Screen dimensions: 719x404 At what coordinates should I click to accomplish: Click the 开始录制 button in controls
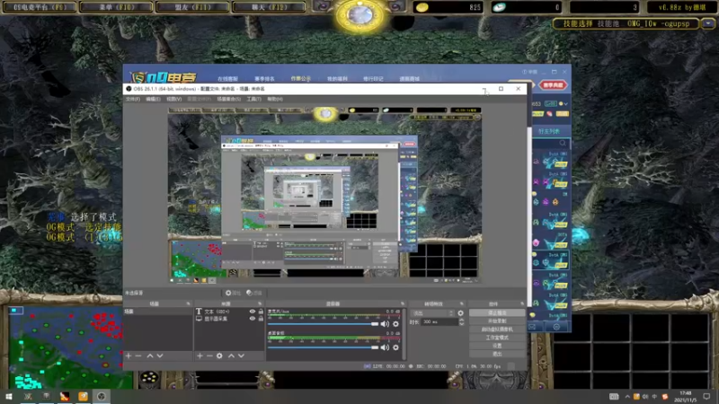(497, 321)
